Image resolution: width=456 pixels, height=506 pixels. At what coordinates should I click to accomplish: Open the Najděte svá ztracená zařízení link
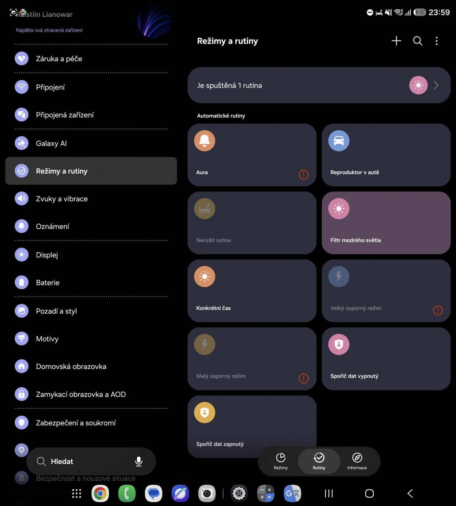click(x=49, y=30)
